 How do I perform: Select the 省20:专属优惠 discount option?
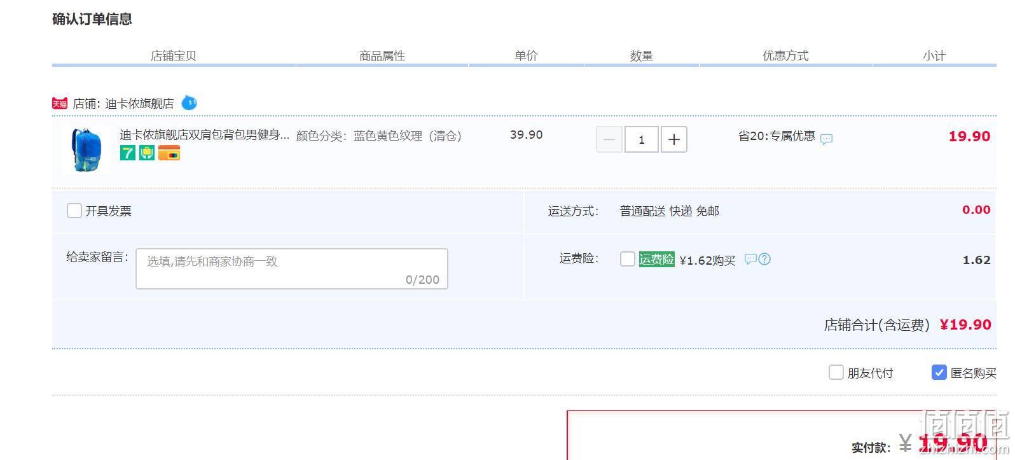click(776, 136)
